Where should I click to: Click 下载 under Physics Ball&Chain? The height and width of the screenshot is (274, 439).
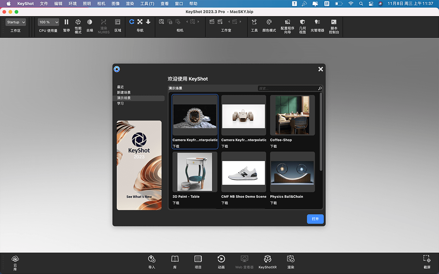[274, 203]
